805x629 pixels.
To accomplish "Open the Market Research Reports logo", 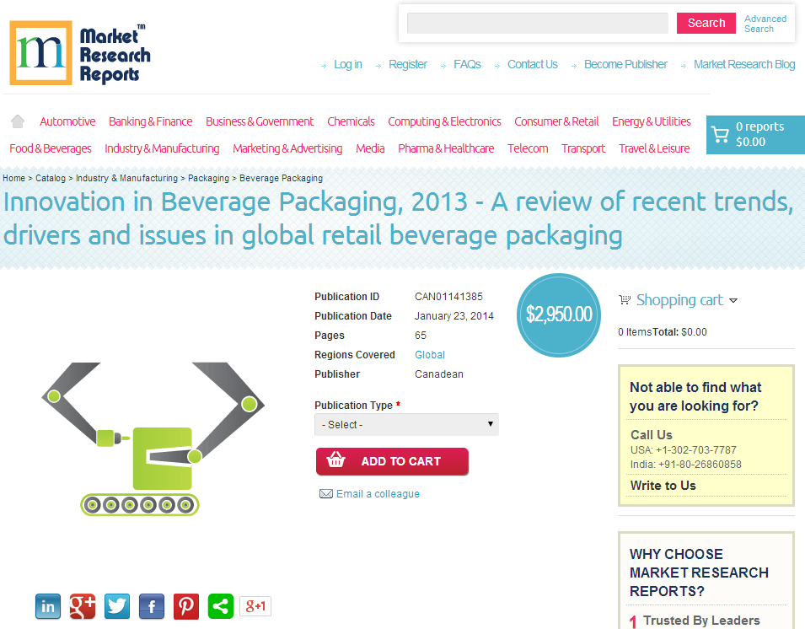I will point(80,53).
